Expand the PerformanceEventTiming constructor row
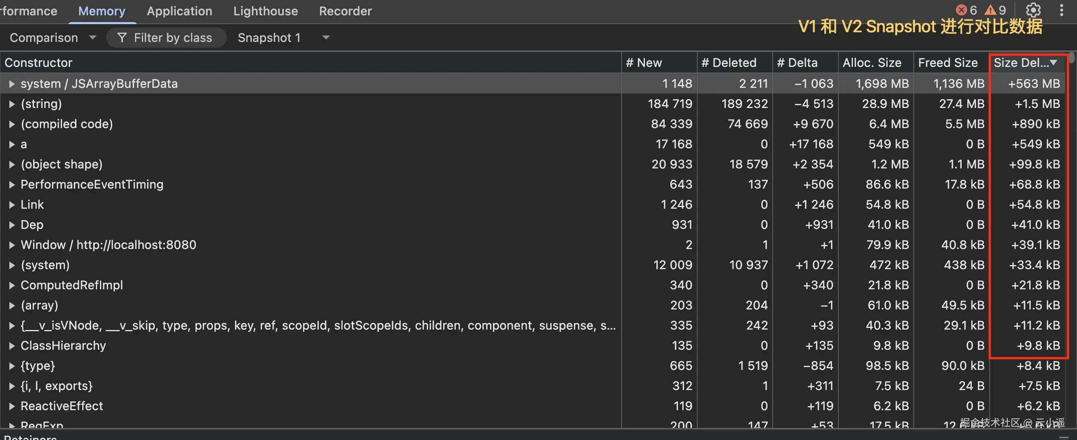Screen dimensions: 1077x440 (12, 184)
